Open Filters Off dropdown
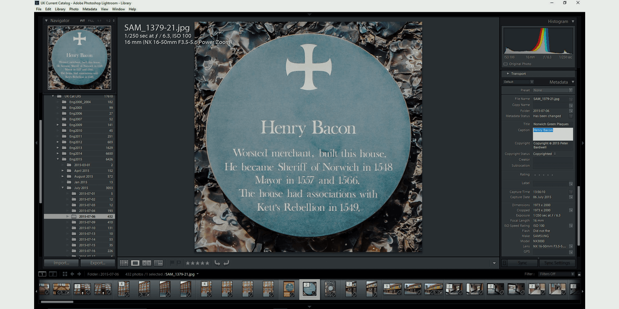619x309 pixels. (x=556, y=274)
